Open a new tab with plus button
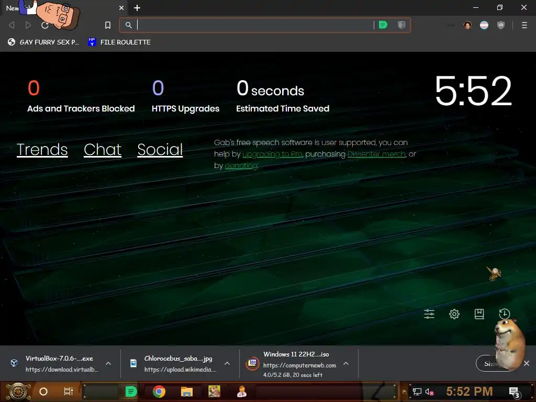This screenshot has width=536, height=402. point(137,8)
